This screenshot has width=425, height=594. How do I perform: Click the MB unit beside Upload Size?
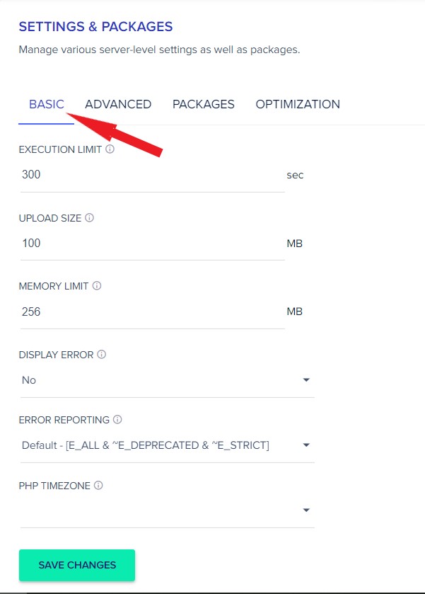pos(295,244)
